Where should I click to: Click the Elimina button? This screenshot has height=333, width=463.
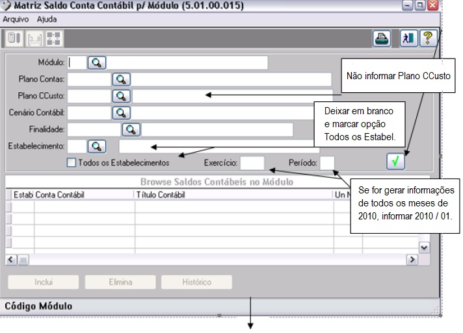[120, 282]
